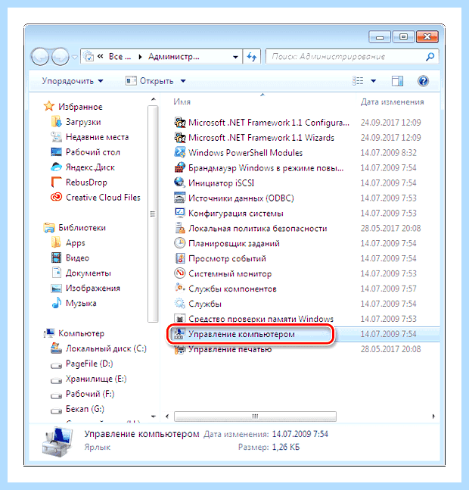Open the 'Apps' library

(x=68, y=243)
